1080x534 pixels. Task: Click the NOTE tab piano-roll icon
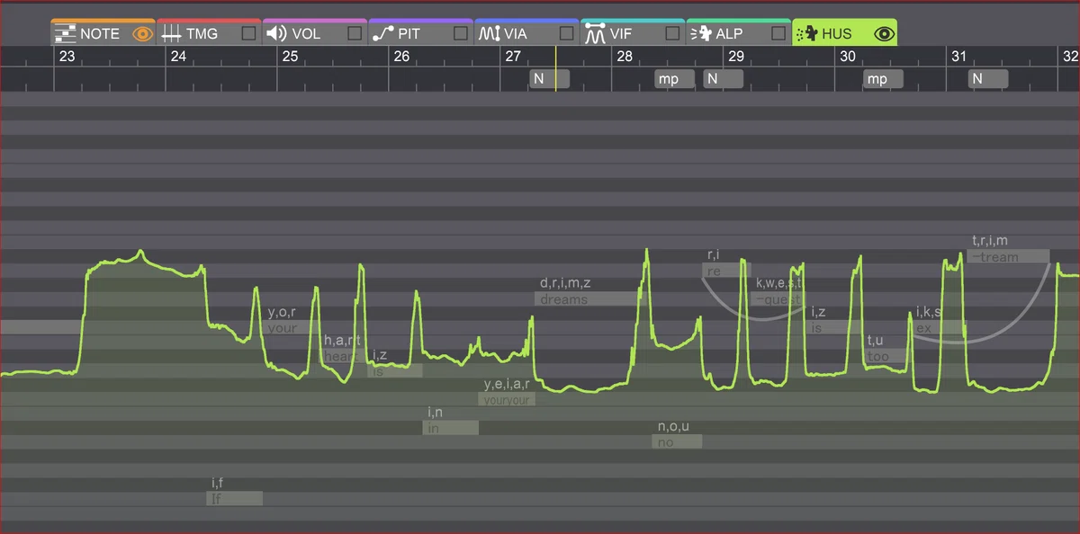pos(65,34)
